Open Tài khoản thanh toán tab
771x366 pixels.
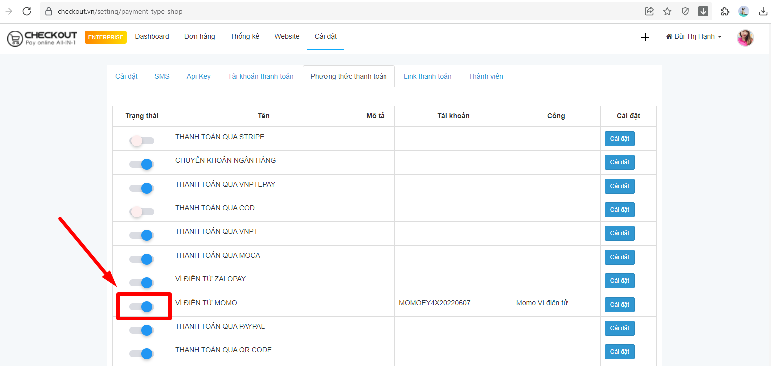click(261, 76)
